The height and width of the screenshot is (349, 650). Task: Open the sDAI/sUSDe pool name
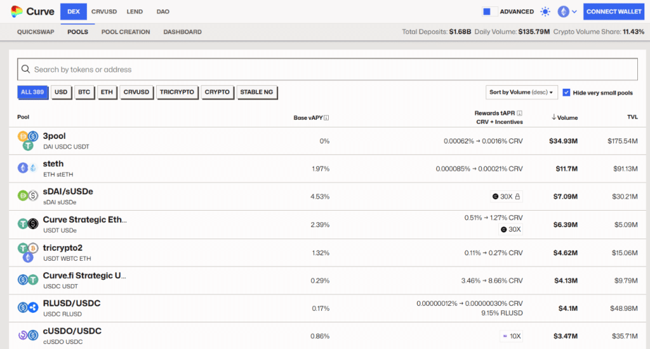pyautogui.click(x=68, y=192)
